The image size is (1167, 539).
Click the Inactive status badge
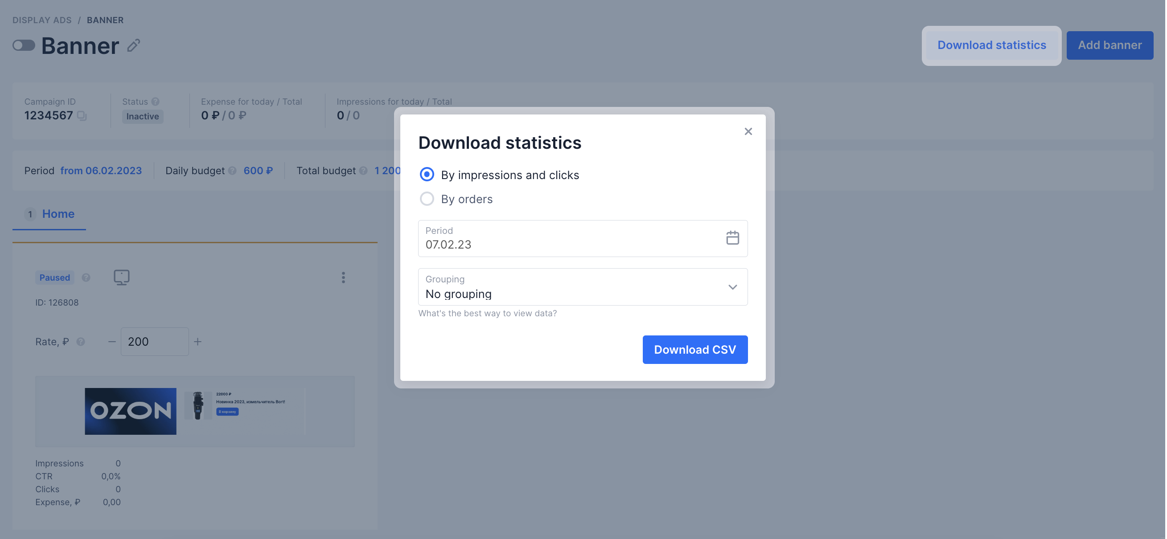(143, 116)
